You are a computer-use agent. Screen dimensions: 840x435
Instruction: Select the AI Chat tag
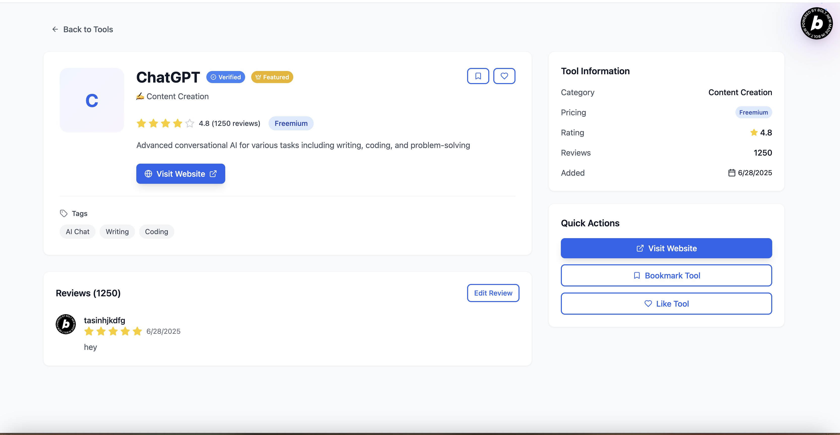pyautogui.click(x=77, y=232)
